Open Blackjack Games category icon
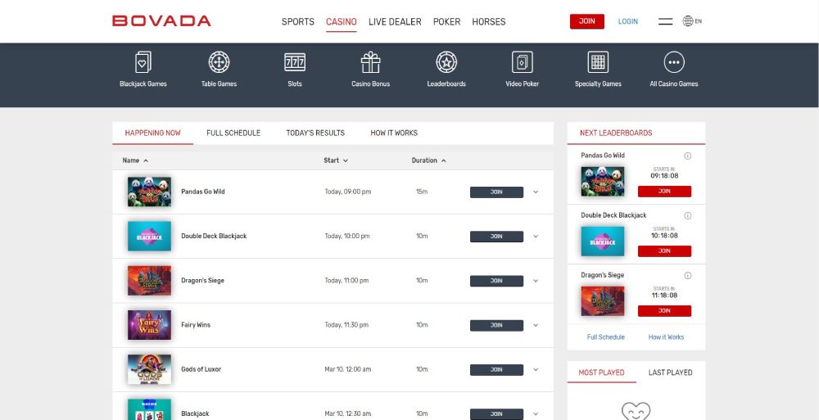Image resolution: width=819 pixels, height=420 pixels. coord(143,62)
